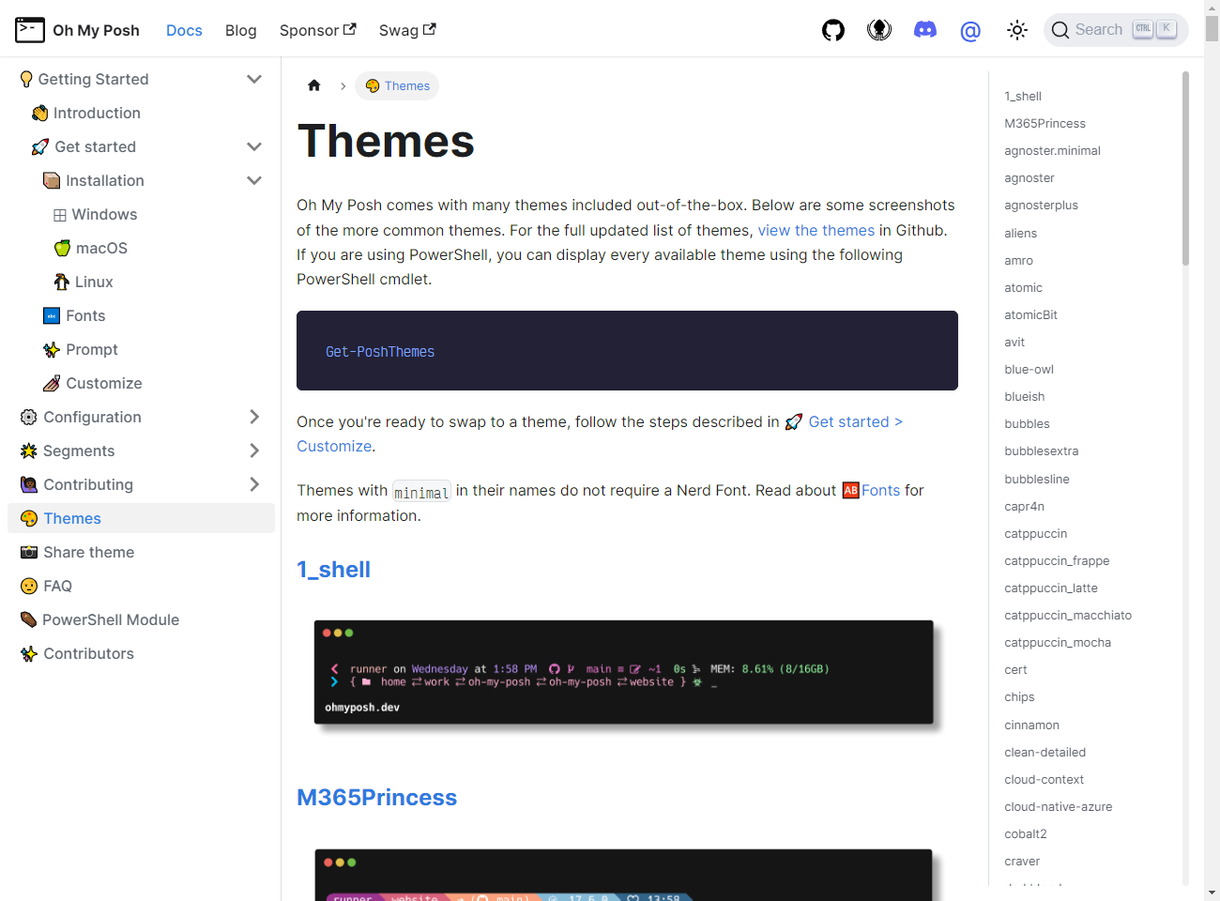The height and width of the screenshot is (901, 1220).
Task: Jump to catppuccin_mocha in table of contents
Action: 1057,643
